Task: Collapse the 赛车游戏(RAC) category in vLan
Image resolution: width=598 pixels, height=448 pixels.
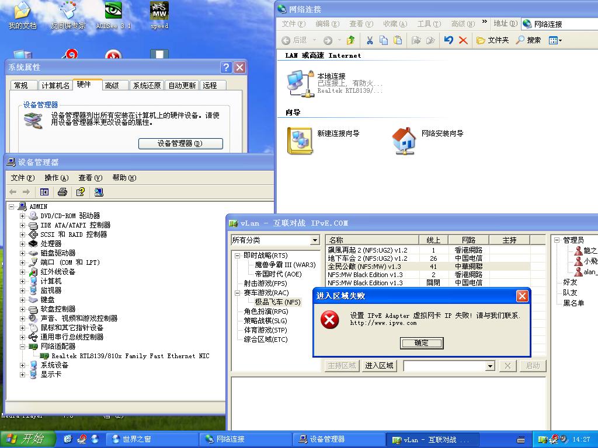Action: coord(237,293)
